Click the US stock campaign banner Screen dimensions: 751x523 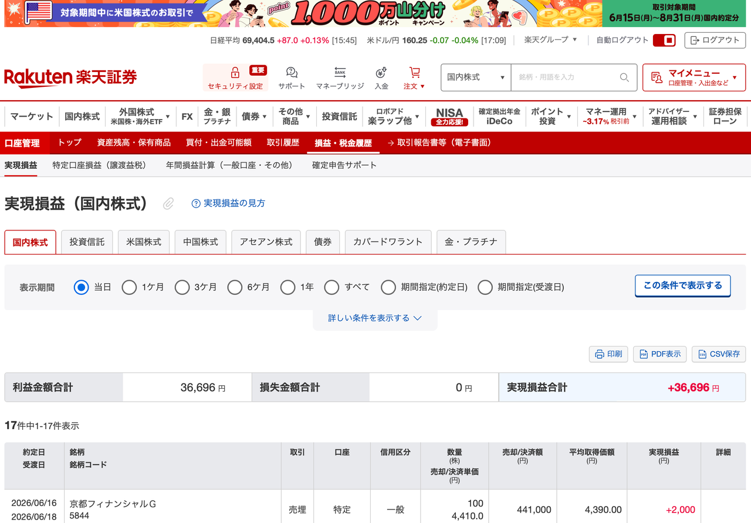click(x=375, y=13)
